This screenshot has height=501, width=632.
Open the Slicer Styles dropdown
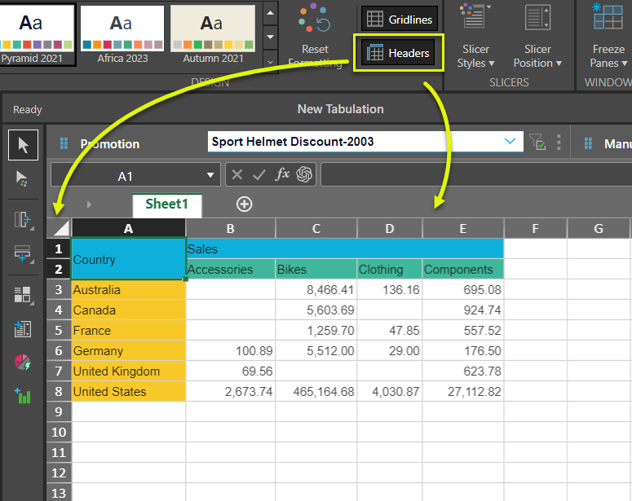tap(475, 37)
